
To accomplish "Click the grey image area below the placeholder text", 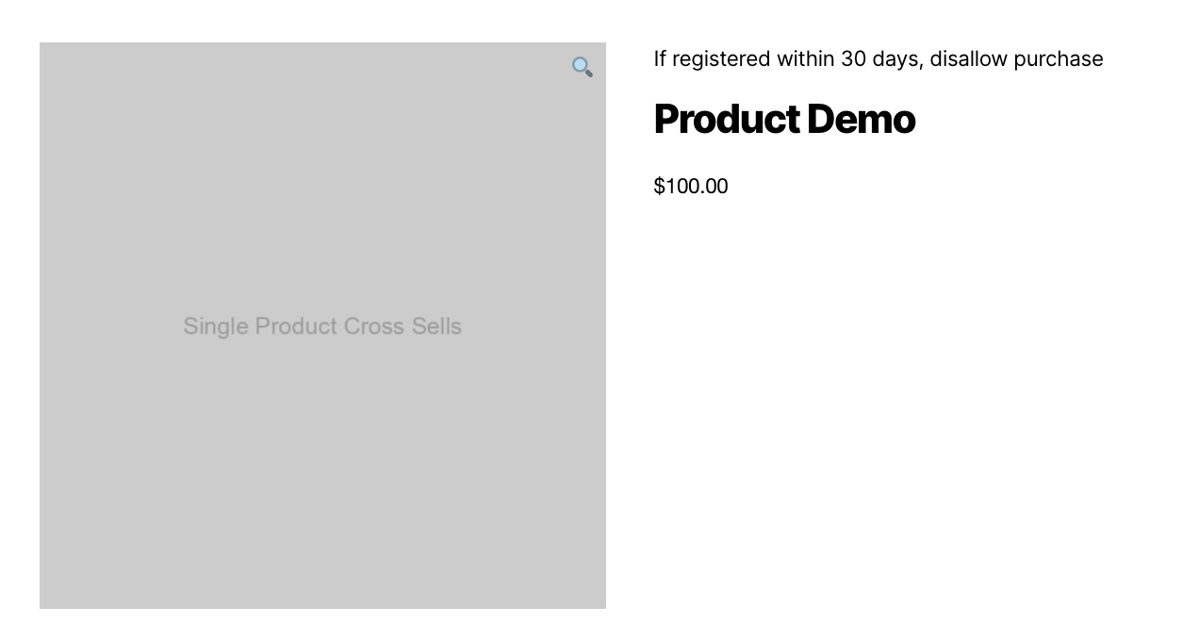I will 322,471.
